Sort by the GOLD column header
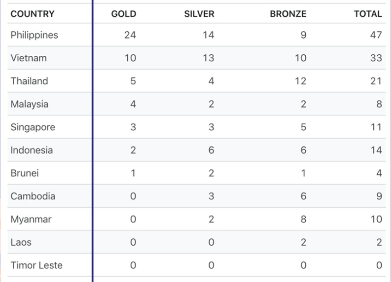This screenshot has width=391, height=282. [x=124, y=14]
